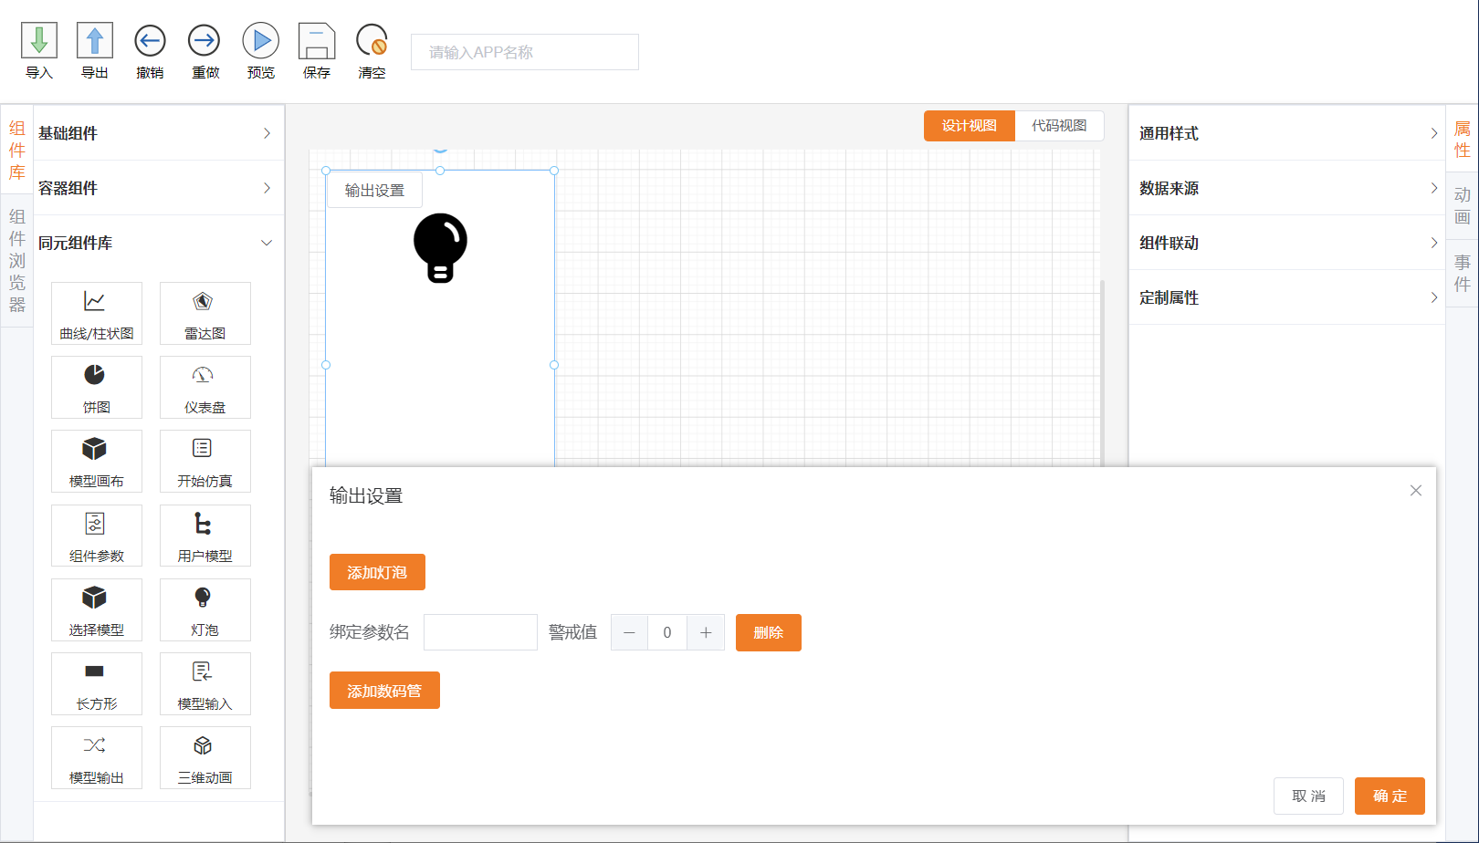Select the 饼图 pie chart component
This screenshot has height=843, width=1479.
pos(97,387)
